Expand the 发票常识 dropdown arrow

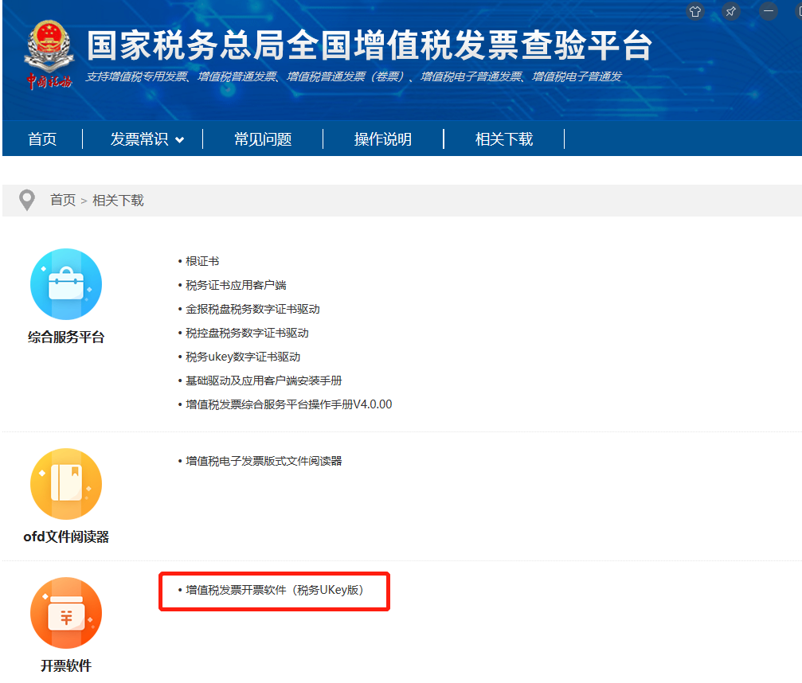click(x=180, y=140)
